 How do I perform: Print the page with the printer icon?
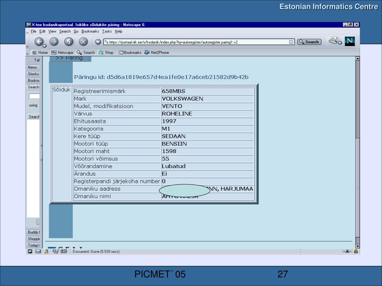coord(334,40)
